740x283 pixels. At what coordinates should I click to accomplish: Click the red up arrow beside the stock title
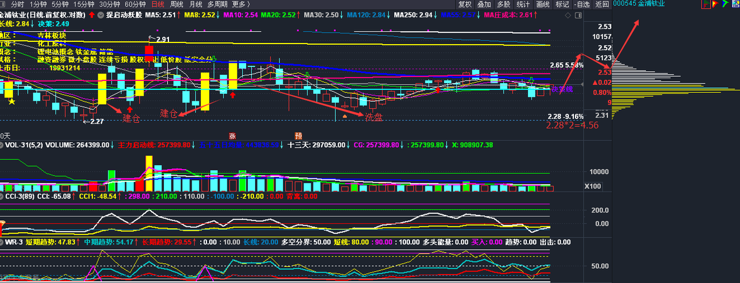91,15
